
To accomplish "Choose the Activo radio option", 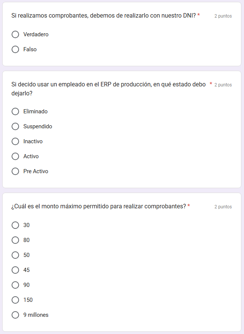I will tap(15, 156).
